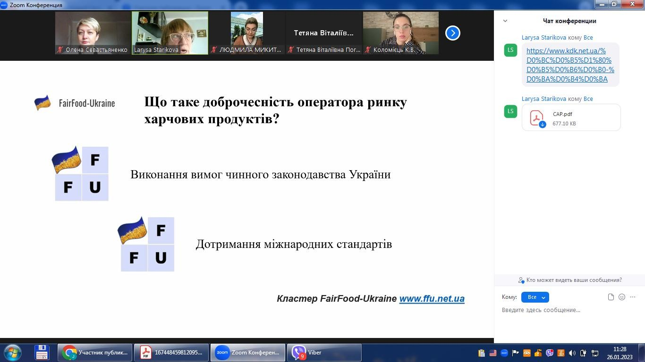645x362 pixels.
Task: Open volume control speaker tray icon
Action: point(572,353)
